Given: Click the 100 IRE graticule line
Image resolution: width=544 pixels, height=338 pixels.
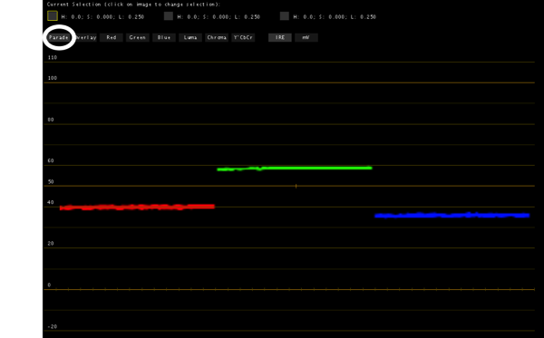Looking at the screenshot, I should [x=289, y=82].
